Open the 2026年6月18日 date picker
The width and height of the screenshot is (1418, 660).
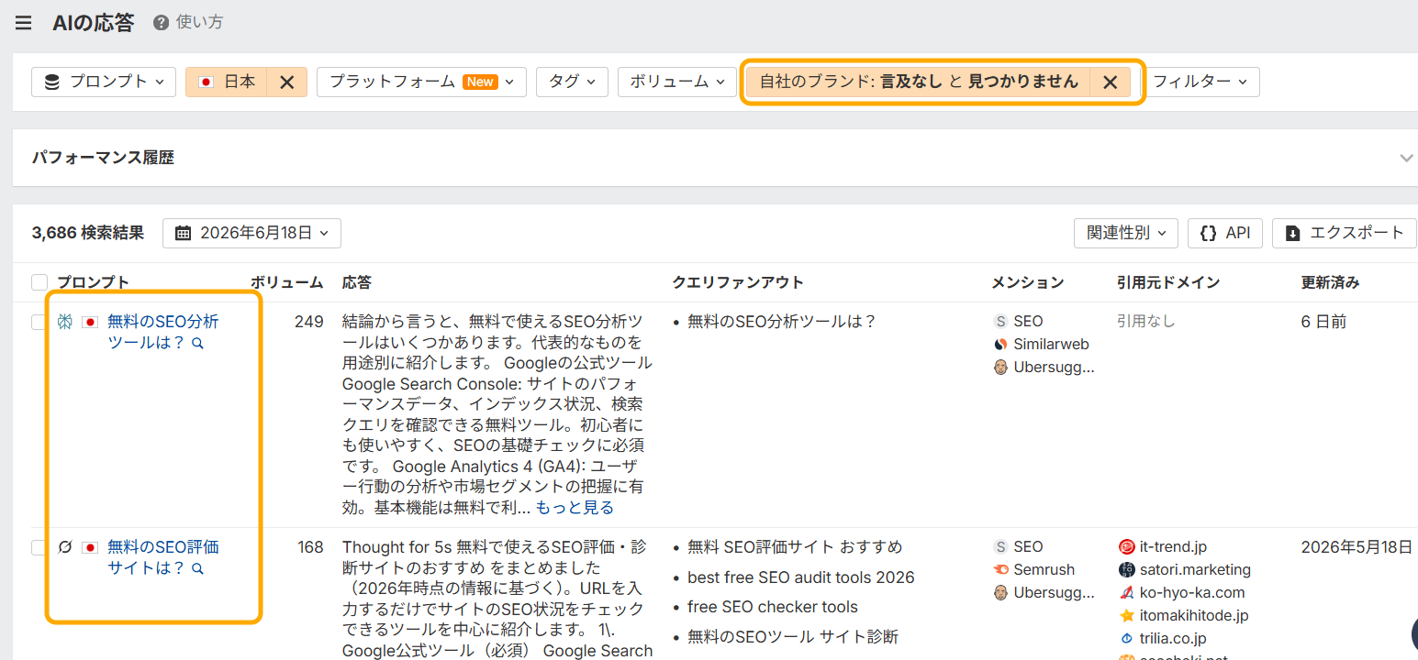point(251,233)
